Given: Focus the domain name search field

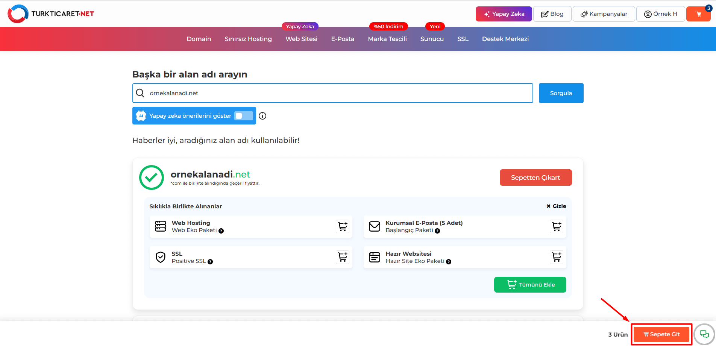Looking at the screenshot, I should [338, 93].
